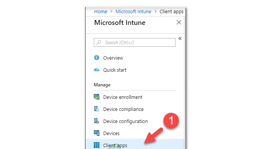Click the search magnifier icon
Screen dimensions: 264x149
click(99, 43)
